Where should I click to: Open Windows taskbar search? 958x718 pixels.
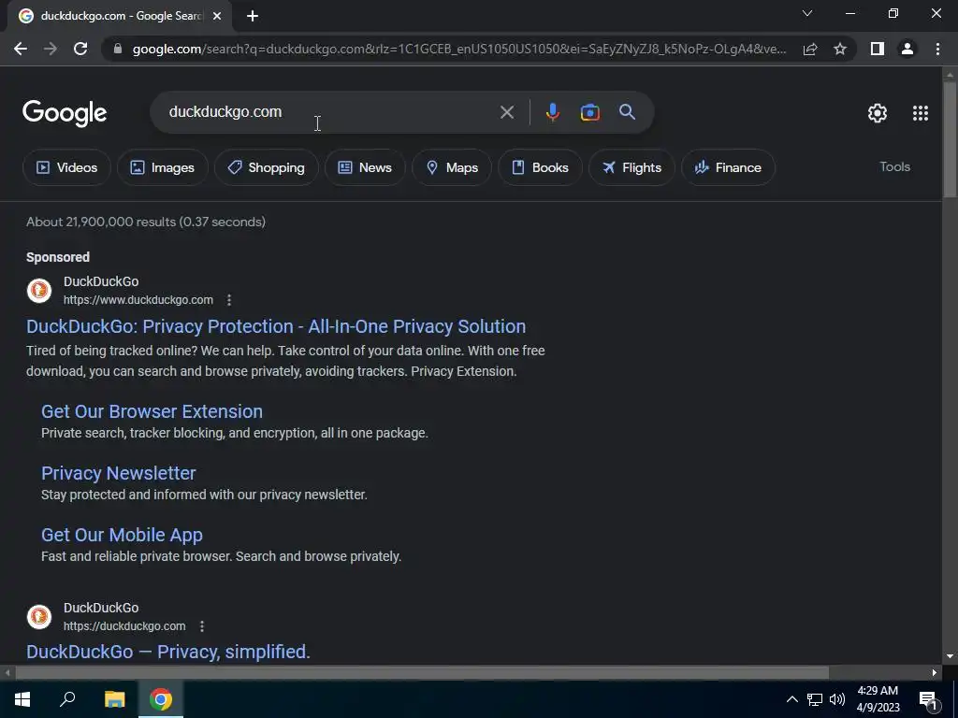pyautogui.click(x=67, y=699)
